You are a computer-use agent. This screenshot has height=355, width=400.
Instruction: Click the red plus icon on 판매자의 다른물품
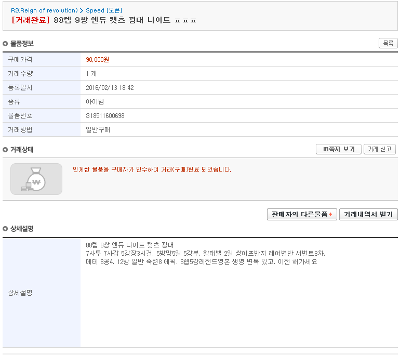330,214
